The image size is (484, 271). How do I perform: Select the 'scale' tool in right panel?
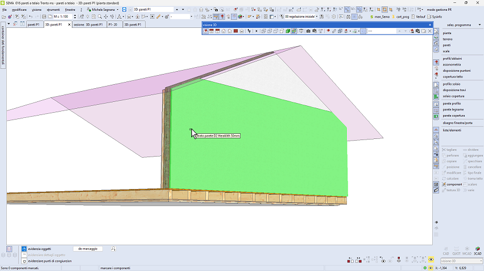(x=446, y=51)
